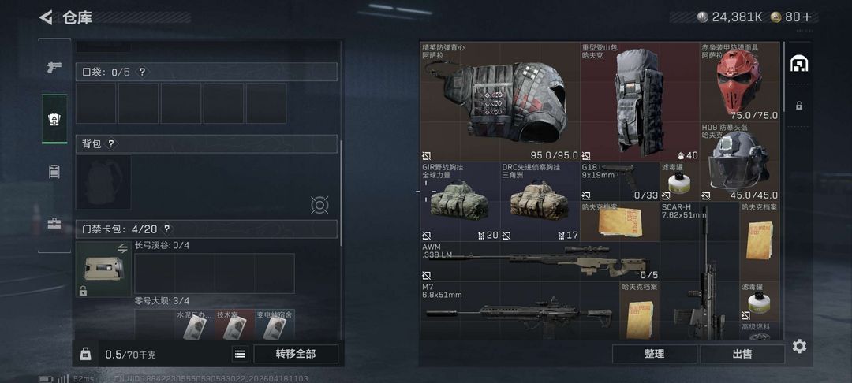Click the 80+ gold currency indicator

tap(793, 17)
